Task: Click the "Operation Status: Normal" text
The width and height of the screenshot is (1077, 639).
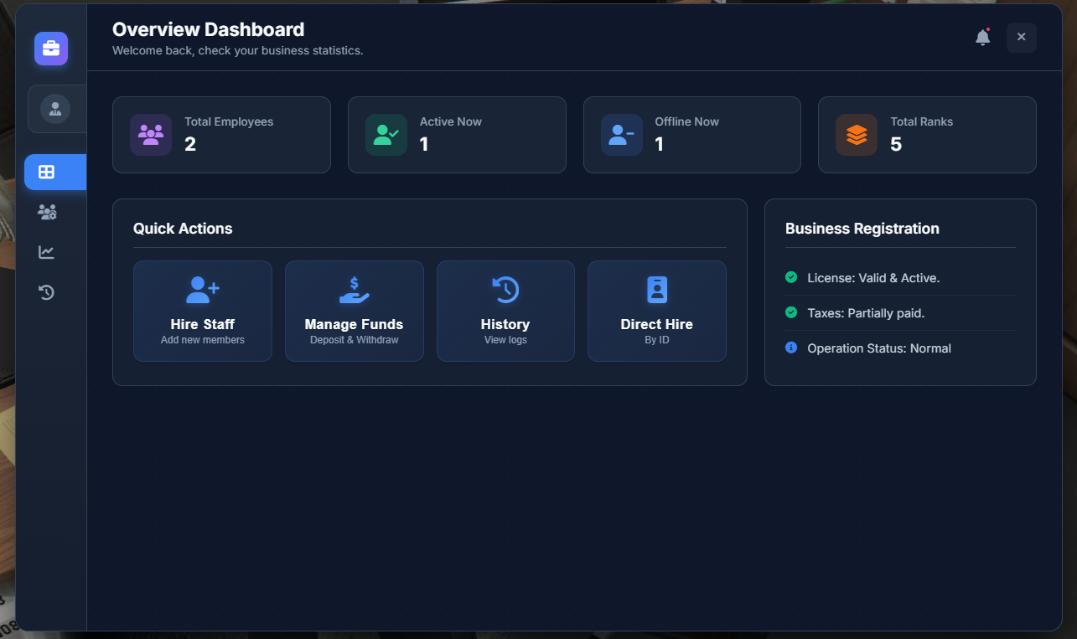Action: click(x=879, y=348)
